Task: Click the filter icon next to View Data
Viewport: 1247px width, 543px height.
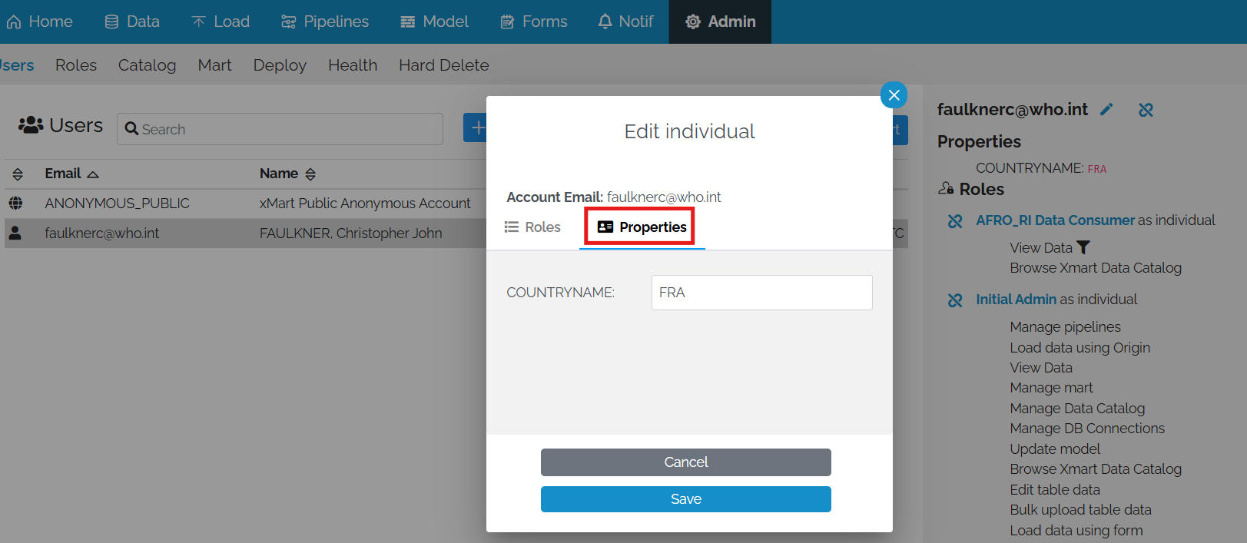Action: pyautogui.click(x=1085, y=246)
